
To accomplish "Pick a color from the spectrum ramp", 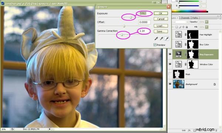I will 190,11.
